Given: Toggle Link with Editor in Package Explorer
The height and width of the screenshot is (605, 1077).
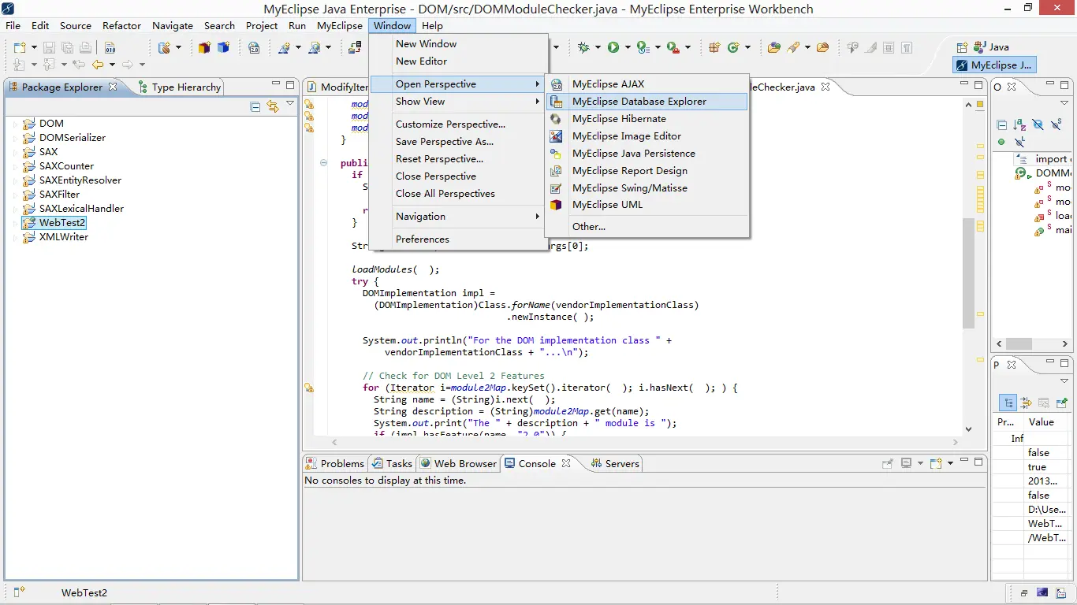Looking at the screenshot, I should click(273, 106).
